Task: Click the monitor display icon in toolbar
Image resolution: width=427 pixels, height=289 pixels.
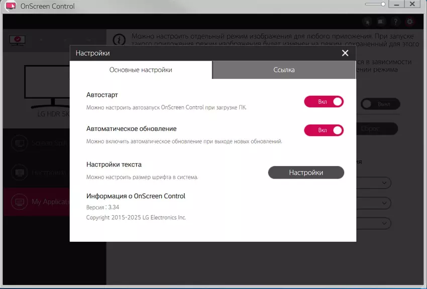Action: pyautogui.click(x=381, y=22)
